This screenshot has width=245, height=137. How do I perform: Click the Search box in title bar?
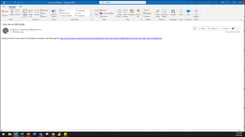[121, 2]
